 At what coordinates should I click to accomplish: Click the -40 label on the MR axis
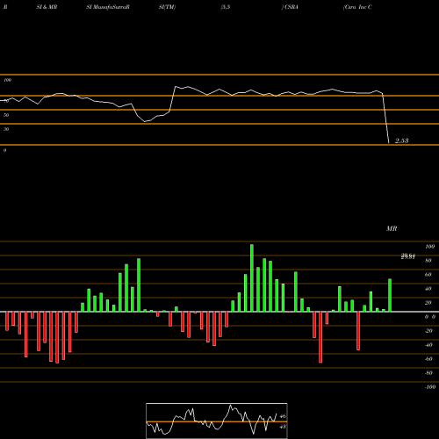point(428,345)
